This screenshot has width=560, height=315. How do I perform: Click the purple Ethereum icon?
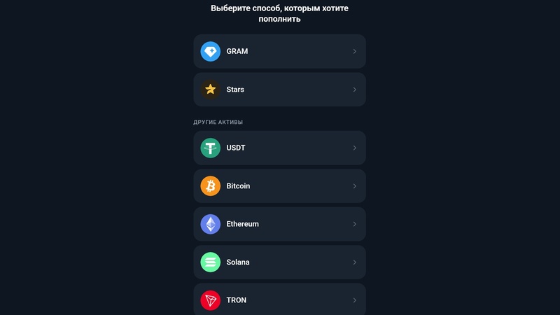click(x=211, y=224)
